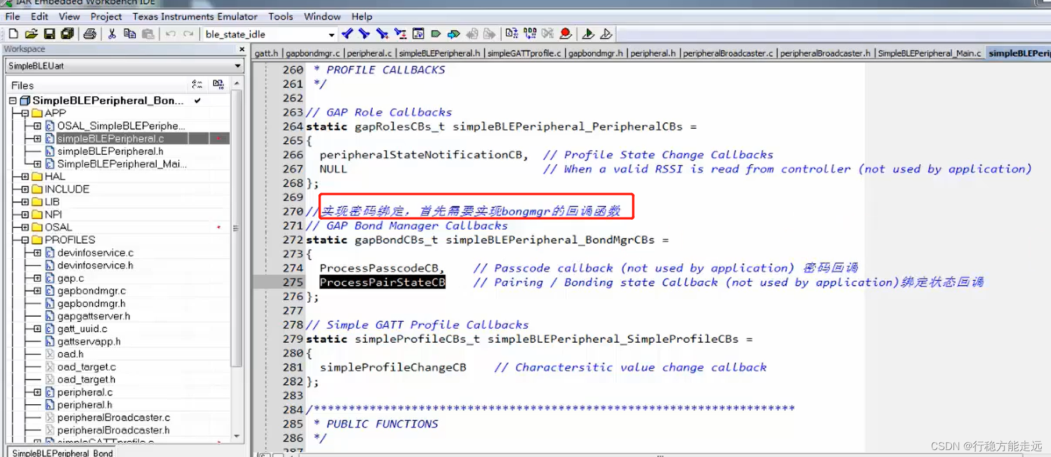1051x457 pixels.
Task: Click the Go To line icon
Action: pyautogui.click(x=418, y=34)
